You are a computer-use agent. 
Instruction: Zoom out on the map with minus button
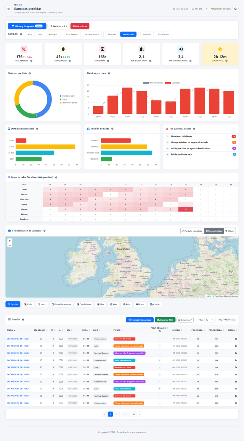tap(10, 245)
